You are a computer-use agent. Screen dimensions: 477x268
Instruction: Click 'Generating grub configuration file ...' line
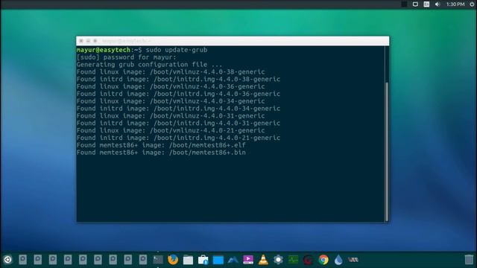tap(149, 65)
